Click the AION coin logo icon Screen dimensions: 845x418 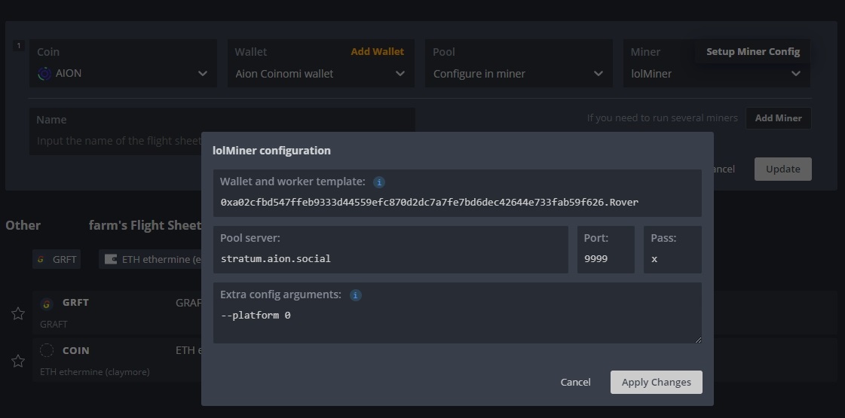click(x=44, y=74)
